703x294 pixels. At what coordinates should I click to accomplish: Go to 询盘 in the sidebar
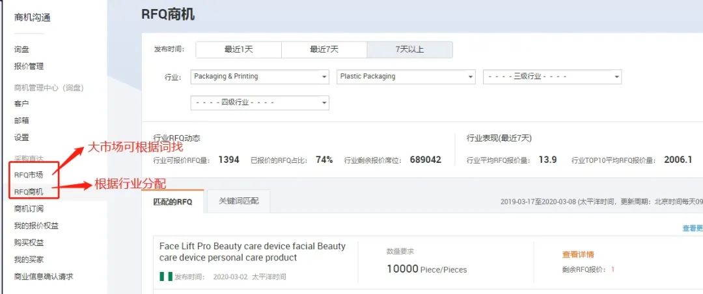[x=21, y=49]
